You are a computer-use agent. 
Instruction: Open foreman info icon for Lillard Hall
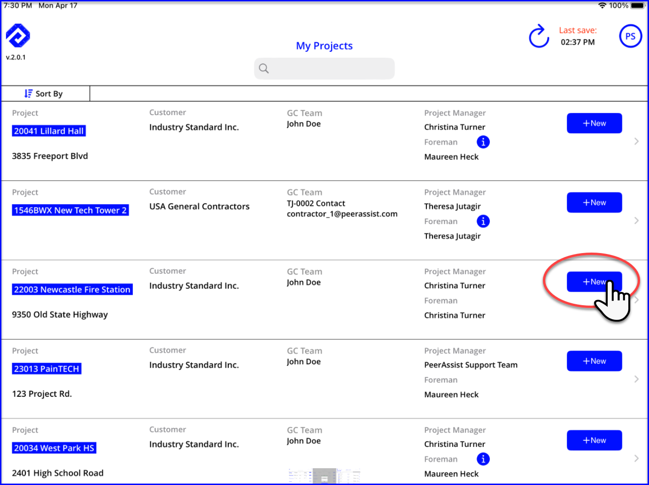483,142
